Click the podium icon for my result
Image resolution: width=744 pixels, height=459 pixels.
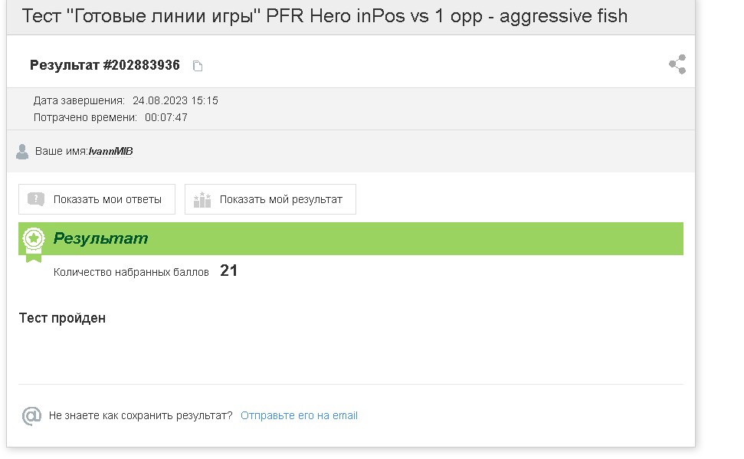tap(202, 199)
